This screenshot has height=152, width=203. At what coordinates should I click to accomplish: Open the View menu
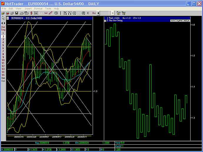18,9
